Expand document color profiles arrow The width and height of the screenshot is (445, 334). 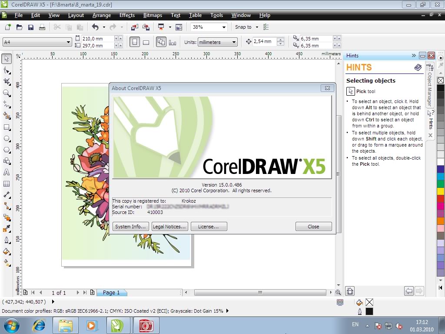tap(227, 311)
